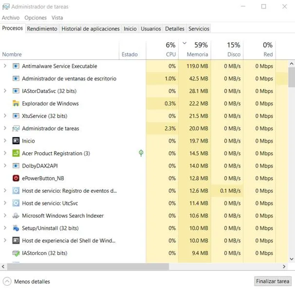Expand Acer Product Registration (3) group
Viewport: 295px width, 292px height.
(5, 153)
